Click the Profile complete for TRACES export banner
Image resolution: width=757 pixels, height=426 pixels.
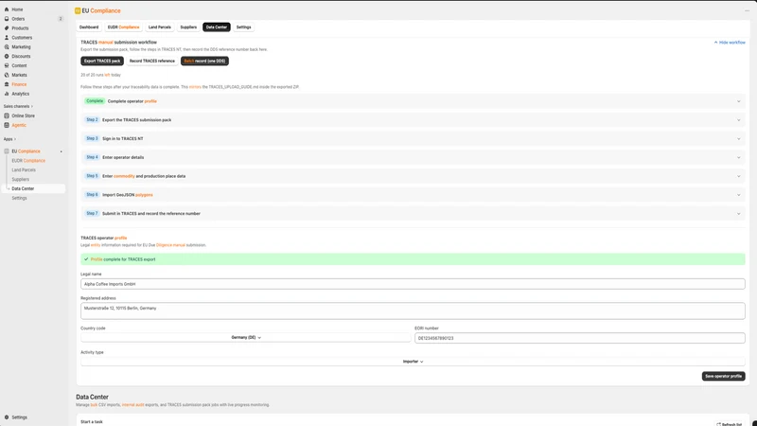pyautogui.click(x=413, y=259)
